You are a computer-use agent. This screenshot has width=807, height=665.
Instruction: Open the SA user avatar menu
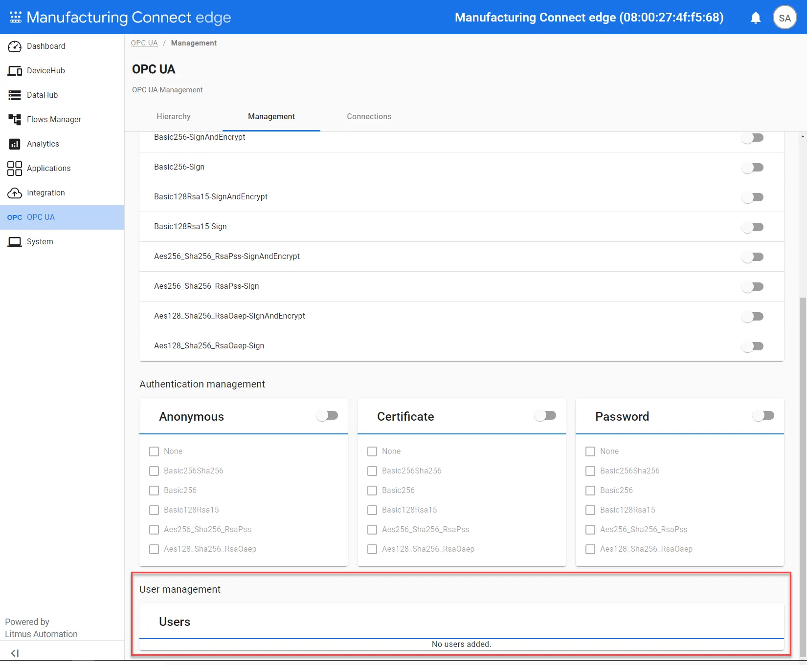click(785, 18)
